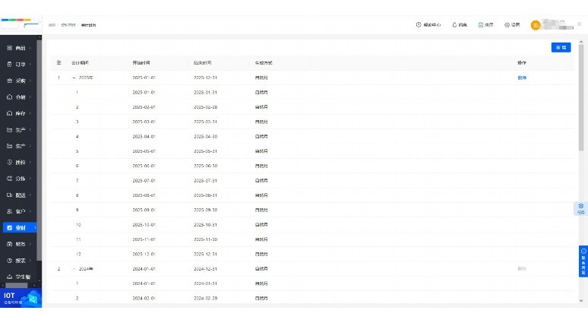Click the highlighted 业财 icon in sidebar
The width and height of the screenshot is (588, 323).
9,228
